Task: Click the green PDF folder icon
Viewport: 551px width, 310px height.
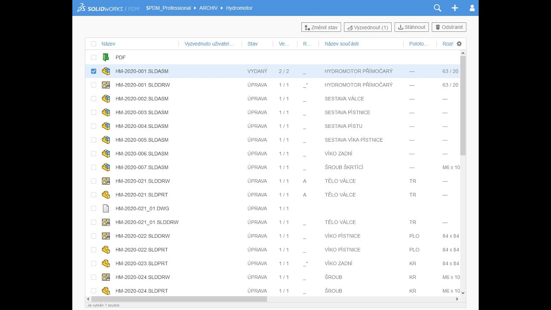Action: click(x=106, y=57)
